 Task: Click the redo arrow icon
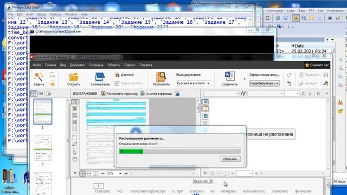(x=289, y=75)
